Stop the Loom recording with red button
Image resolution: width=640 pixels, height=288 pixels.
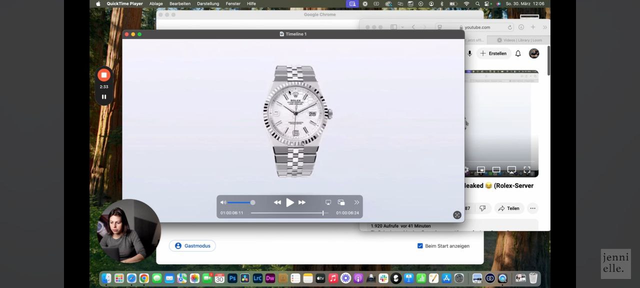coord(104,75)
